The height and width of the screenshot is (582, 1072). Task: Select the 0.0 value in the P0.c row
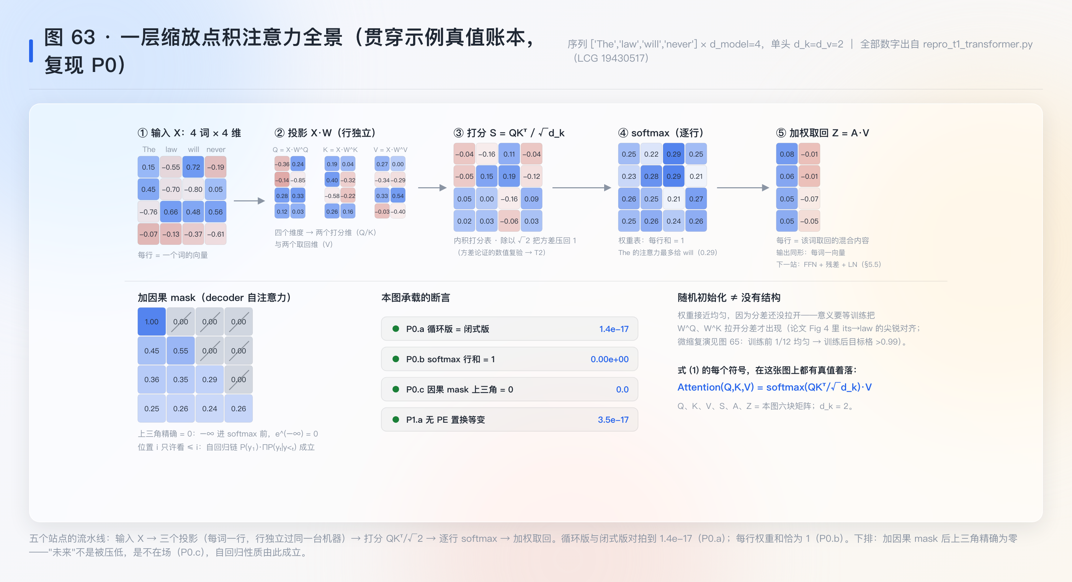click(x=622, y=389)
